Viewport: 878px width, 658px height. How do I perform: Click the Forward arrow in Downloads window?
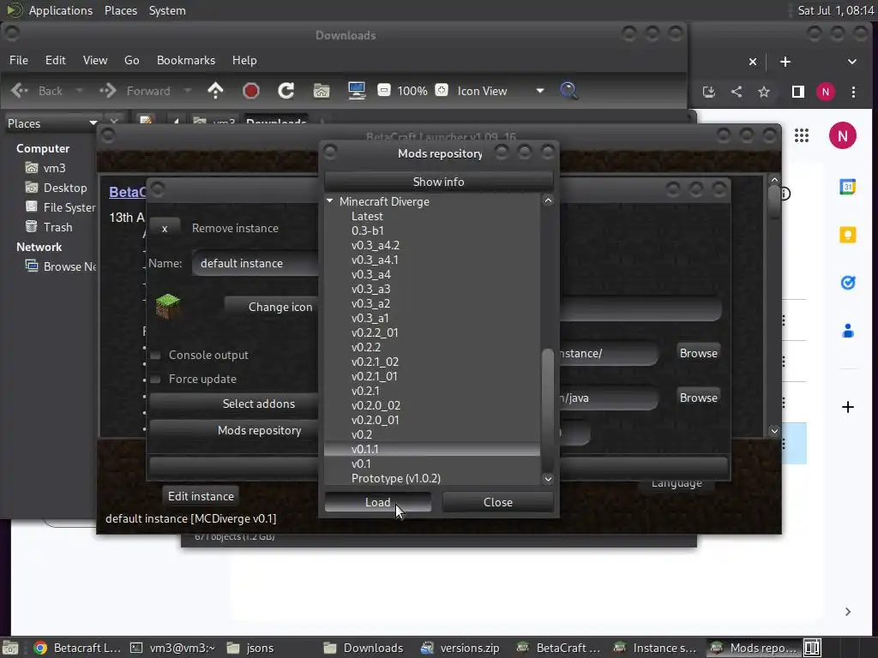click(x=107, y=91)
